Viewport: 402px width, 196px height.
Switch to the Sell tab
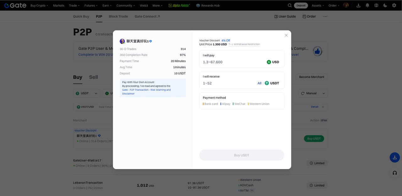coord(93,77)
